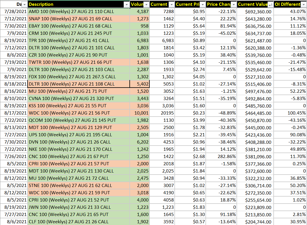Select cell DLTR 100 (Weeklys) 27 AUG 21 108 CALL
Viewport: 307px width, 225px height.
79,84
